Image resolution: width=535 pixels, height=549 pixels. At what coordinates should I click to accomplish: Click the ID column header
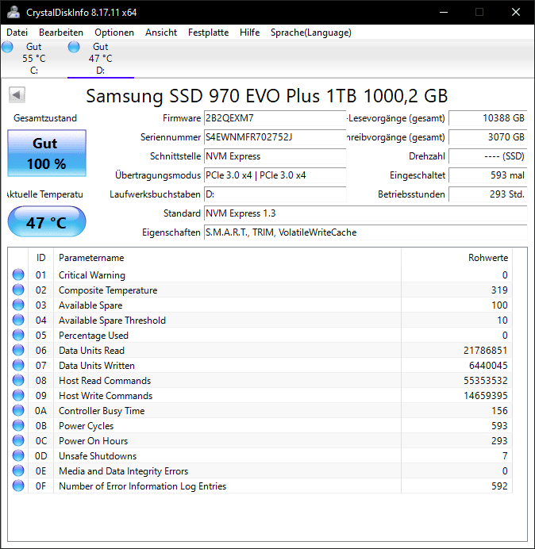(x=40, y=258)
